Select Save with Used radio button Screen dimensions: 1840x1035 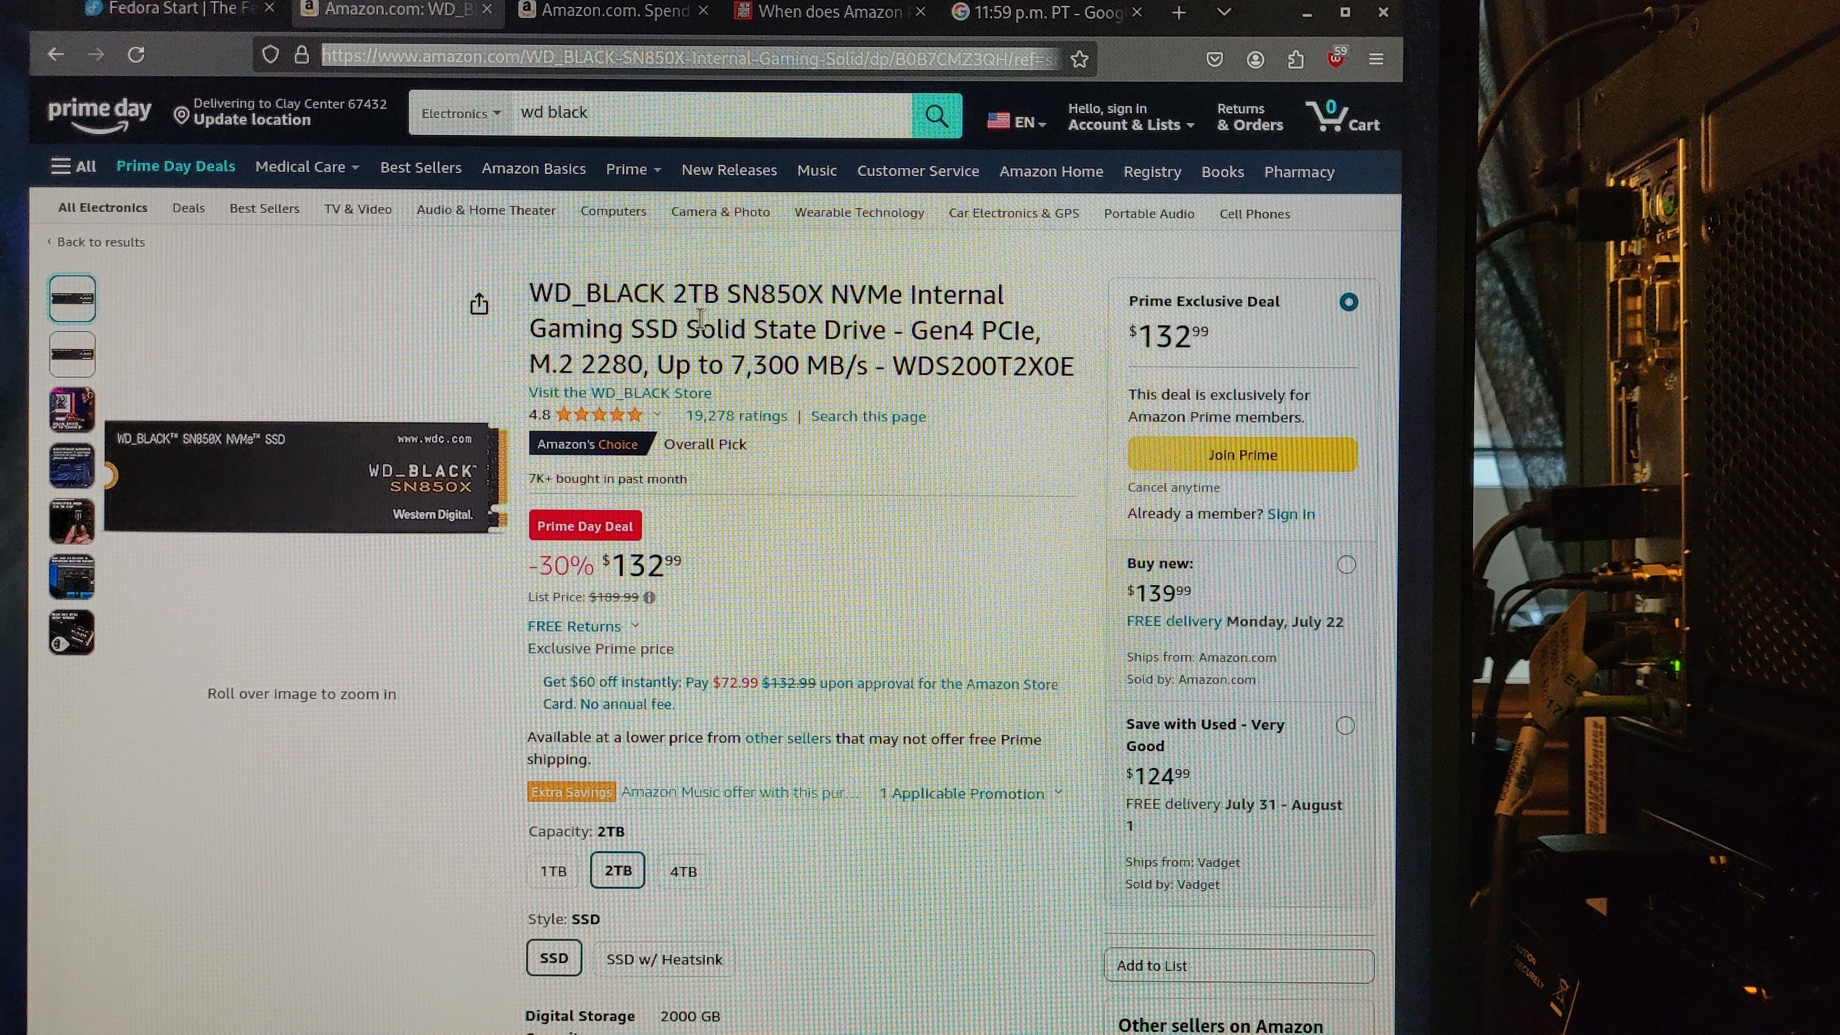1345,726
